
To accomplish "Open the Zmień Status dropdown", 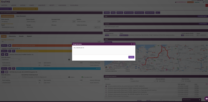I will [139, 13].
